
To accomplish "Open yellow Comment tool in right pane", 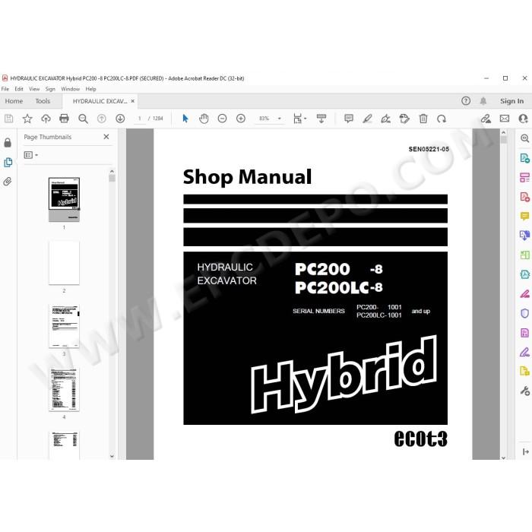I will (x=524, y=216).
